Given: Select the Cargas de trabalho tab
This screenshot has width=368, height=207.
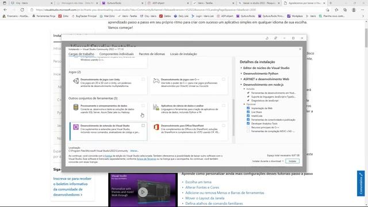Looking at the screenshot, I should 81,54.
